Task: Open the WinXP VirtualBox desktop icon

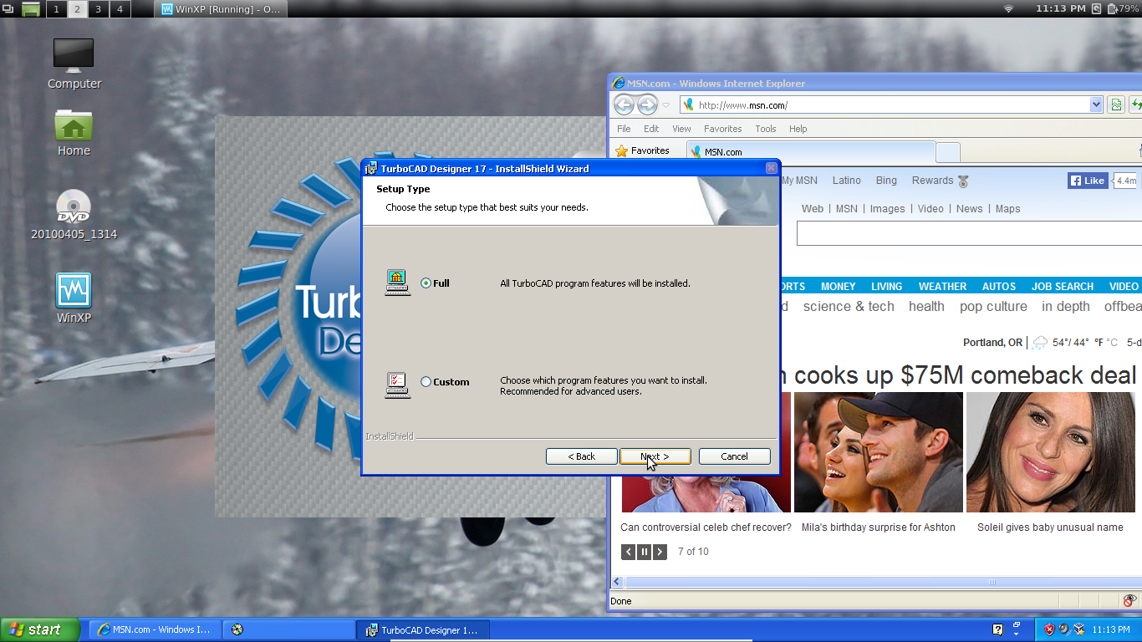Action: click(74, 298)
